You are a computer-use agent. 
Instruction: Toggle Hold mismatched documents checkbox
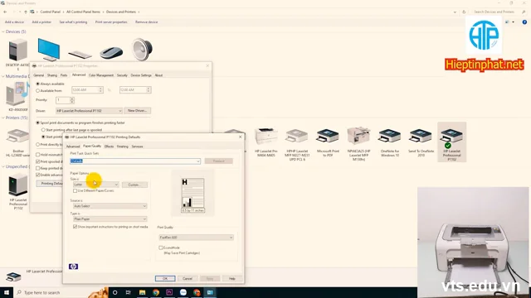[x=38, y=155]
